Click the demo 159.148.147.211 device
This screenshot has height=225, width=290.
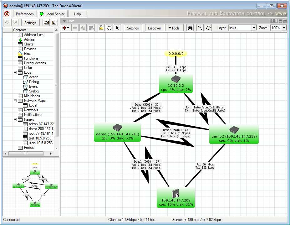coord(117,132)
